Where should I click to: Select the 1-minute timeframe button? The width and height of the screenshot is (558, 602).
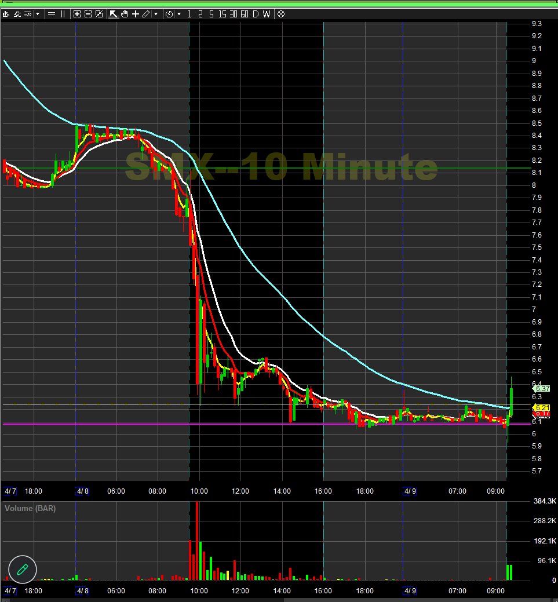(188, 14)
